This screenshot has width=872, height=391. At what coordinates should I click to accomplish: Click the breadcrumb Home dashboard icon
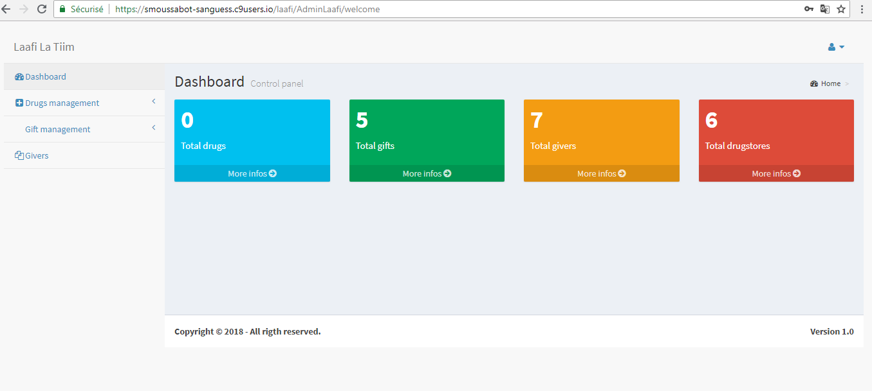814,83
